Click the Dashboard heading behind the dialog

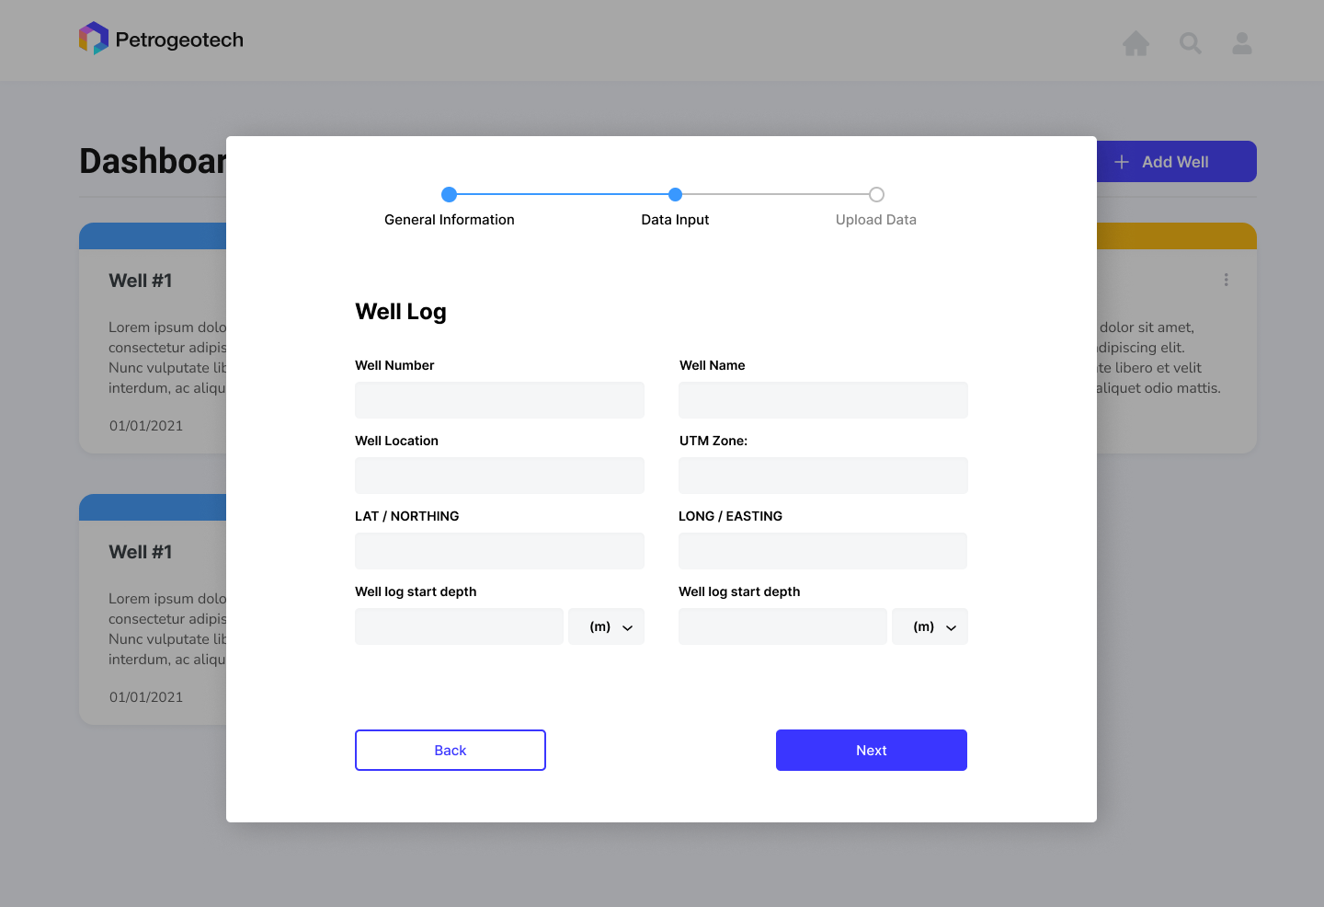point(153,161)
